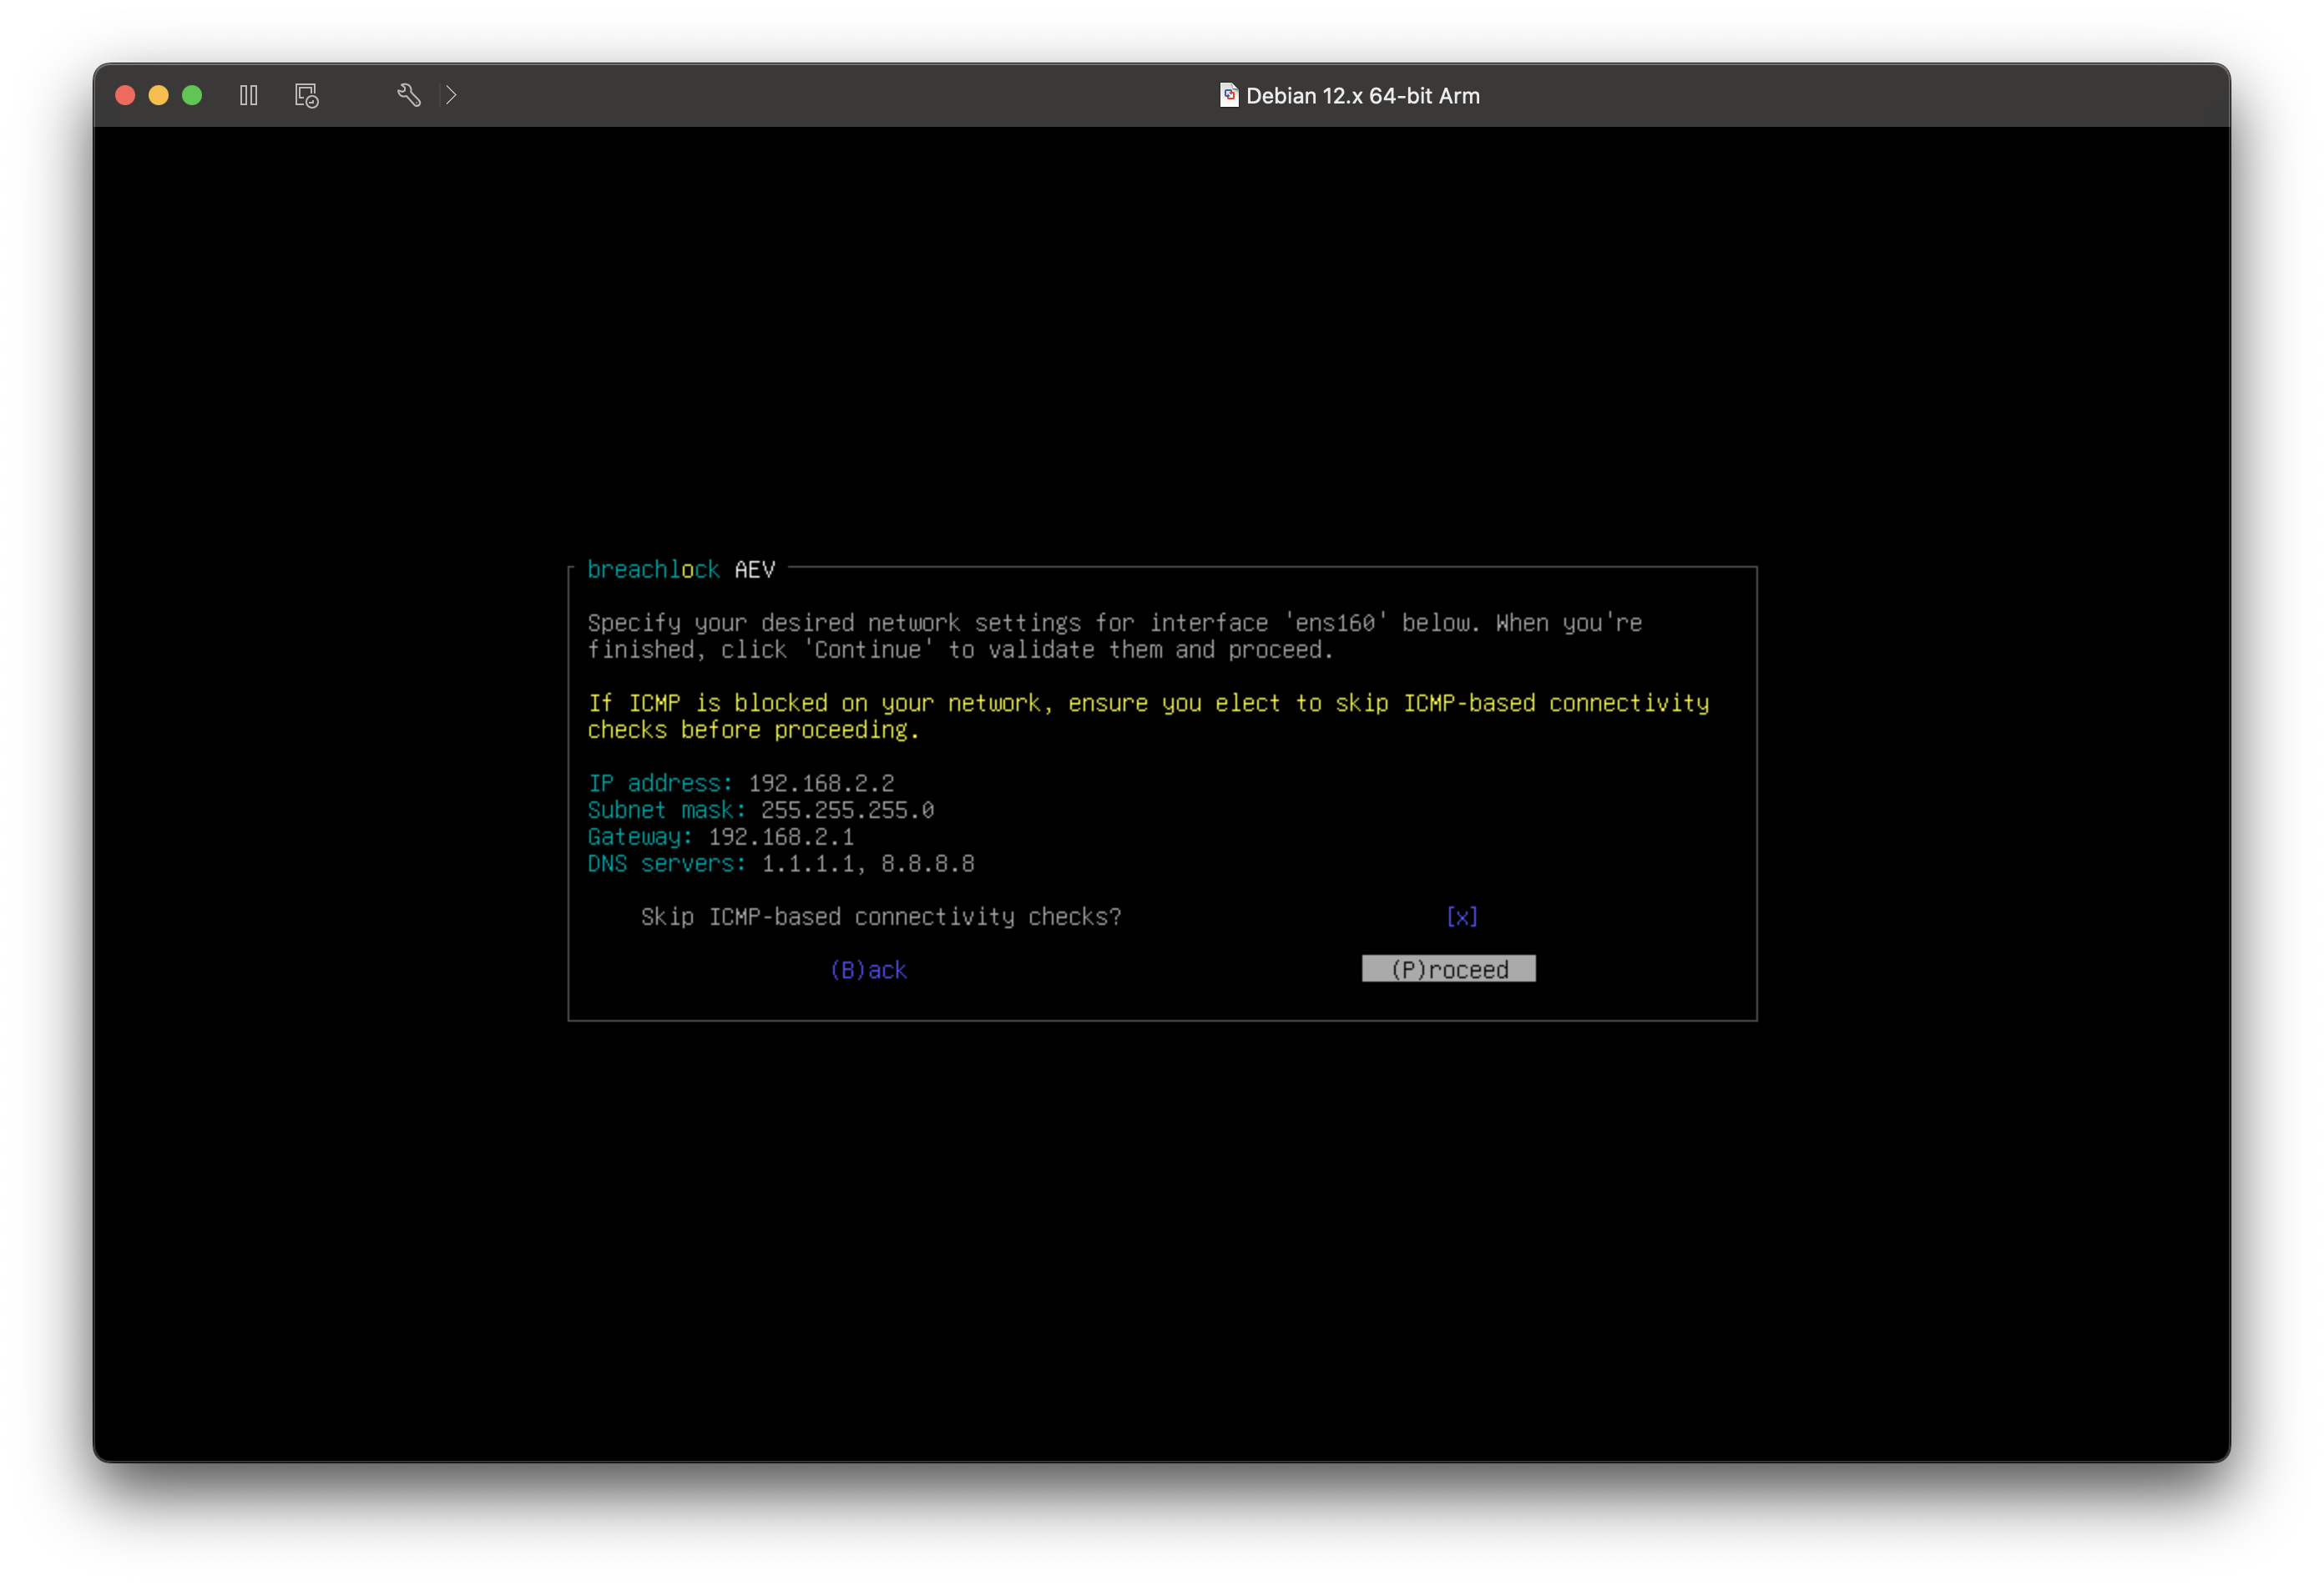Click the Debian VM document icon in title
The width and height of the screenshot is (2324, 1586).
(x=1229, y=95)
